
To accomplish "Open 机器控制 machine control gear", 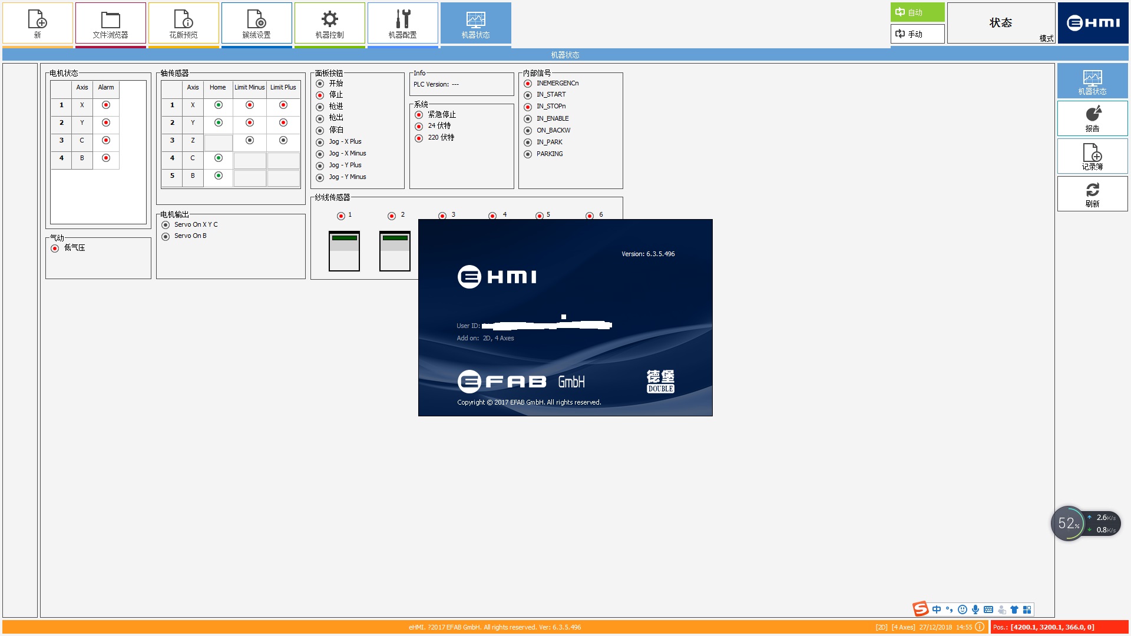I will point(329,24).
